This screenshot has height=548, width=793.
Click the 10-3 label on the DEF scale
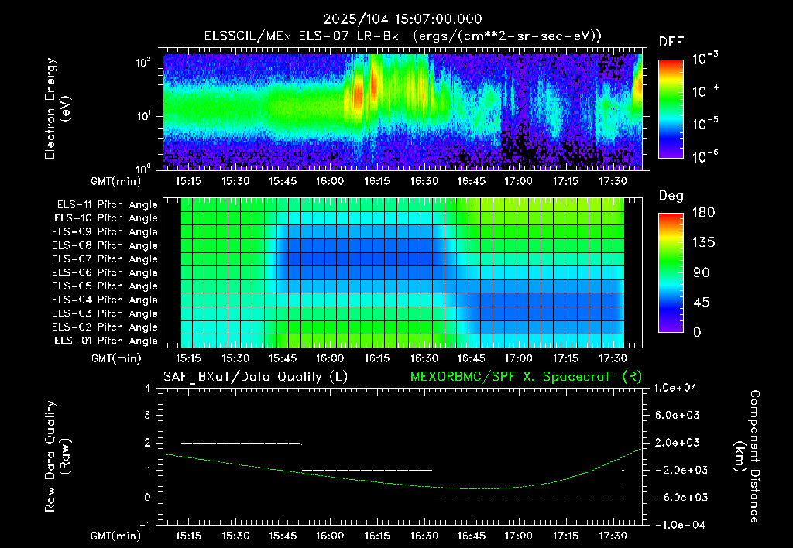coord(705,59)
